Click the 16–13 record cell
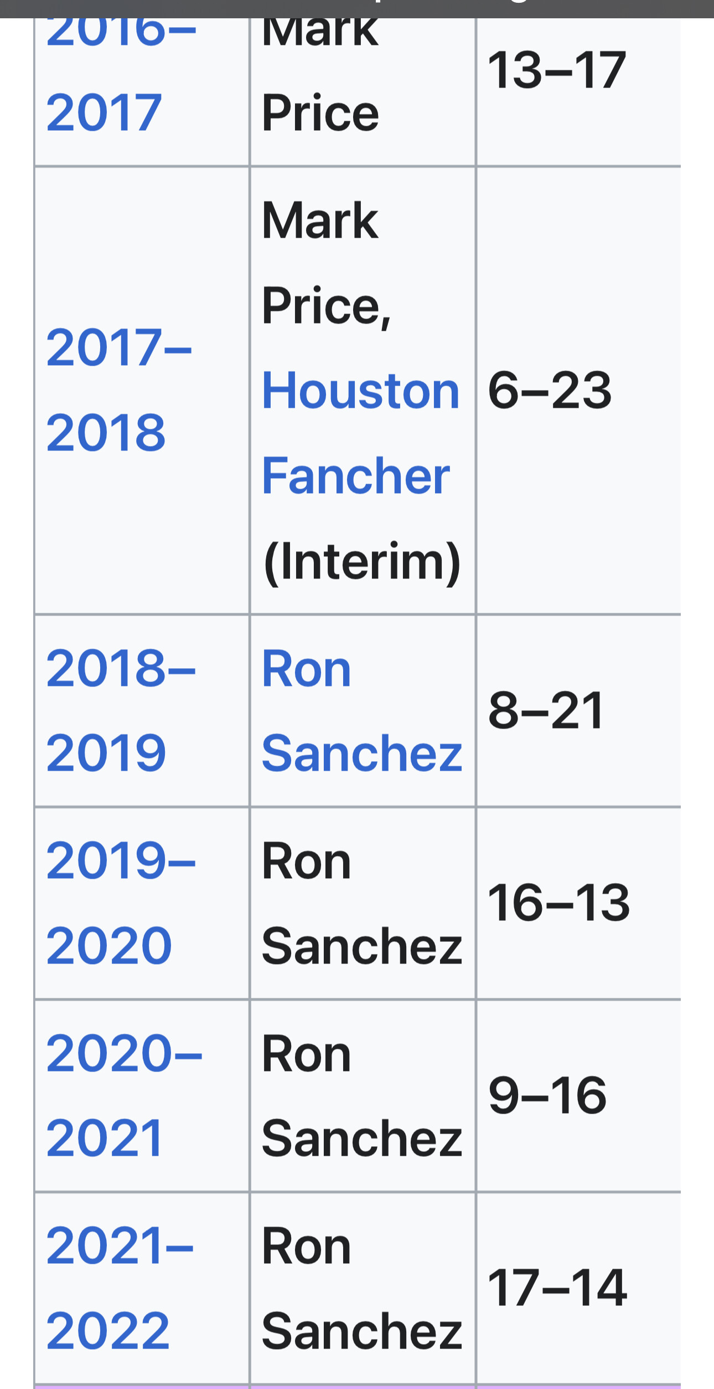Image resolution: width=714 pixels, height=1389 pixels. [578, 903]
